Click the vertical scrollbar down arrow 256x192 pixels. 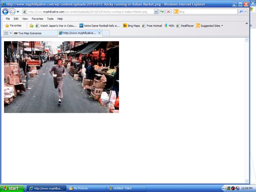pos(246,181)
